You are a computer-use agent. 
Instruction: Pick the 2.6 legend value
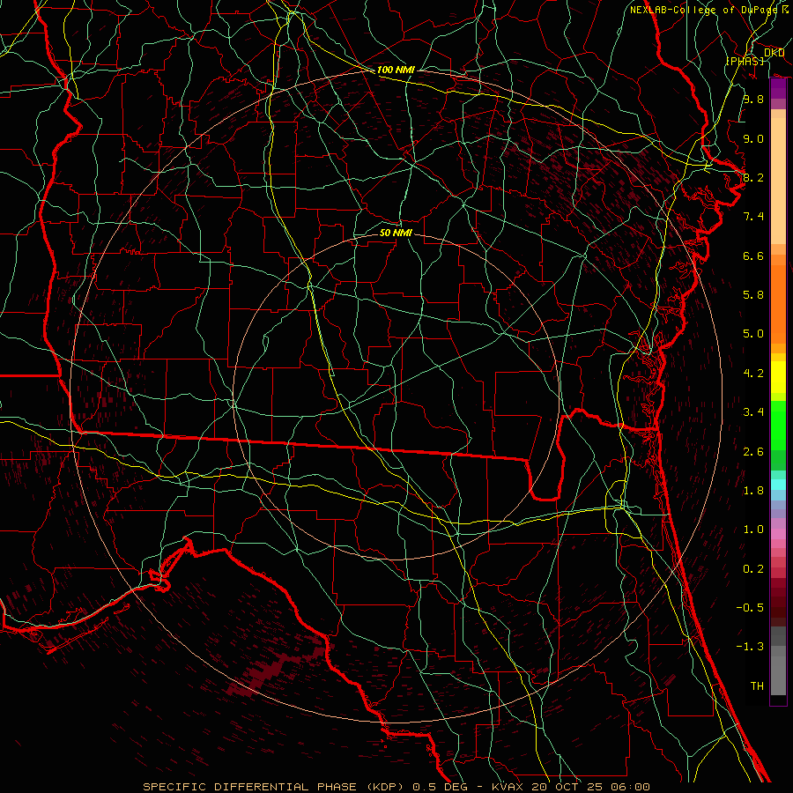pyautogui.click(x=753, y=451)
